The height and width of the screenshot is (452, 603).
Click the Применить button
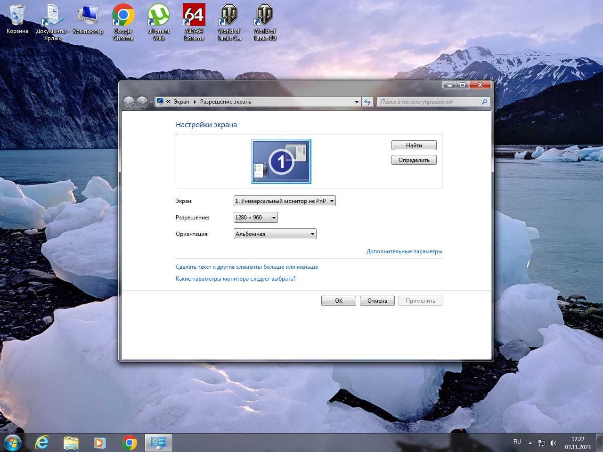(420, 301)
